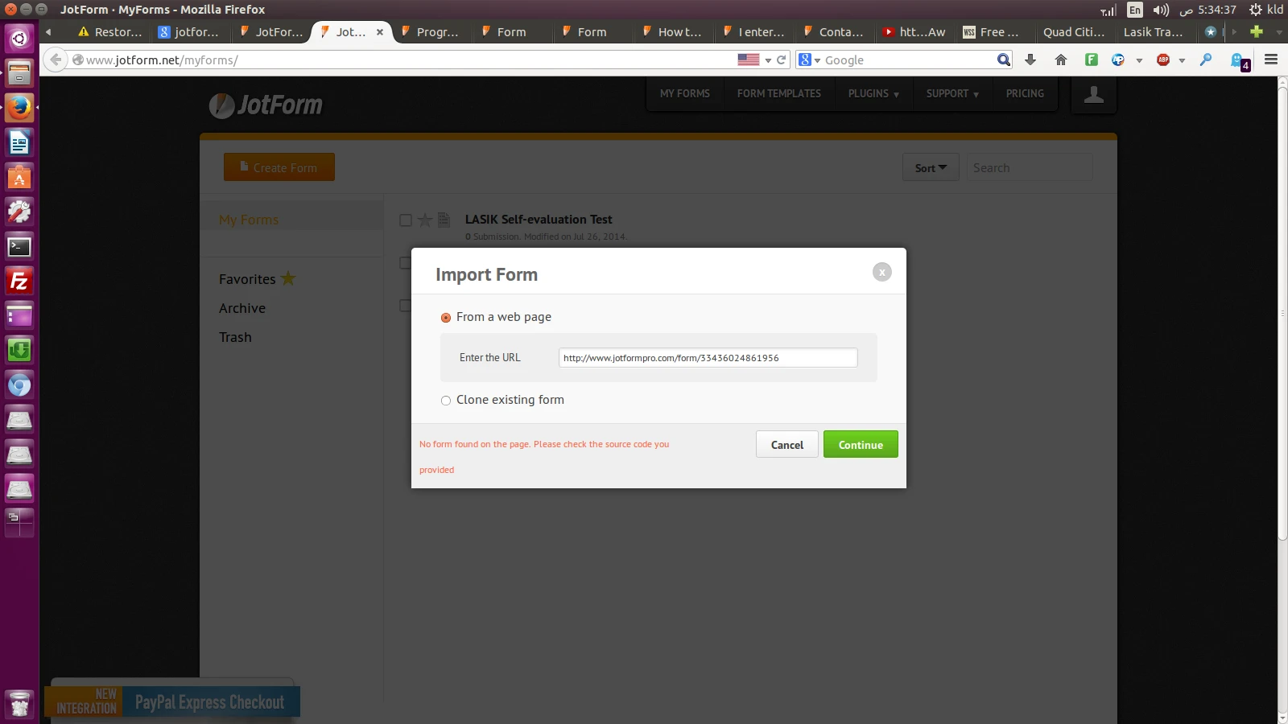Select the From a web page radio button
Screen dimensions: 1288x724
(x=447, y=317)
